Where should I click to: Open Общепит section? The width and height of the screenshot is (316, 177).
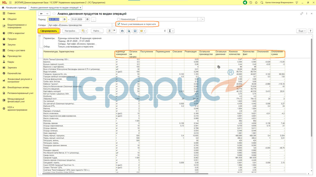pyautogui.click(x=12, y=19)
